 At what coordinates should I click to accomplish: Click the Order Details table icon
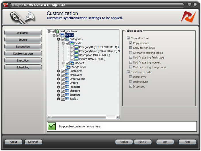point(67,79)
